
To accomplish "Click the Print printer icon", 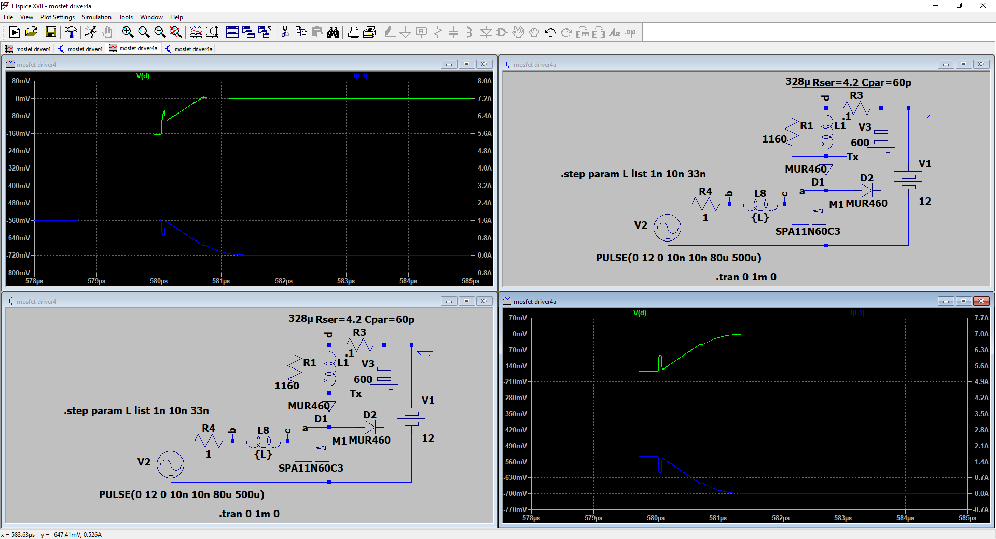I will pyautogui.click(x=353, y=33).
